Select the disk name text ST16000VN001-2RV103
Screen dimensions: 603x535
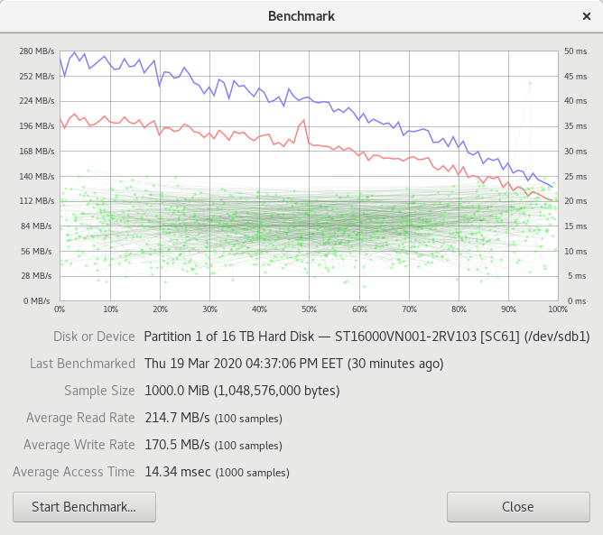point(405,337)
